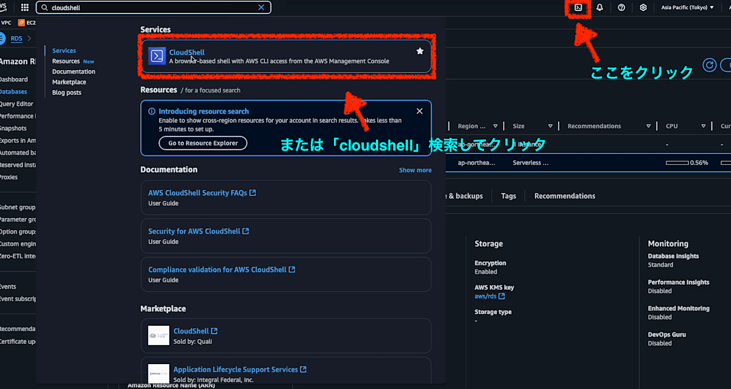Filter search results by Marketplace
Image resolution: width=731 pixels, height=389 pixels.
tap(69, 82)
